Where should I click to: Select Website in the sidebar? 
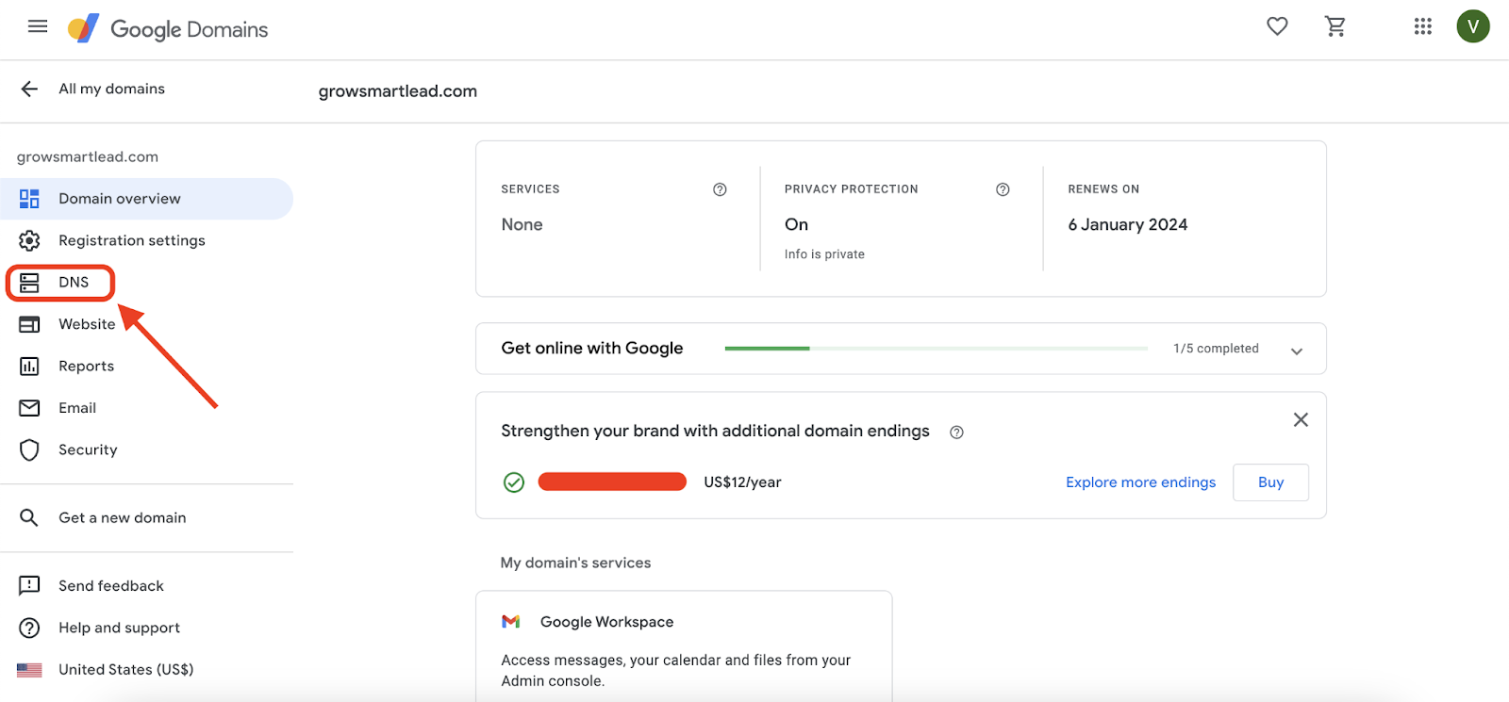86,324
